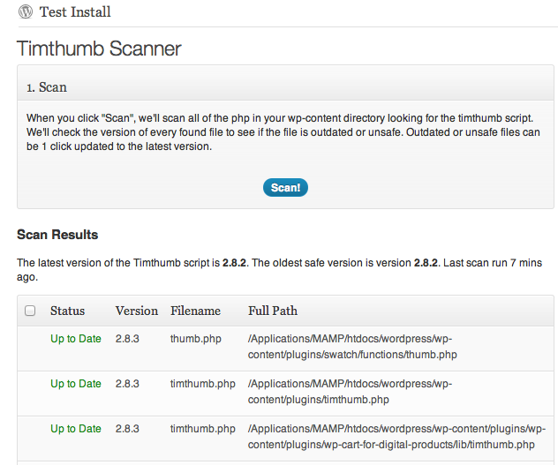Click the Timthumb Scanner page heading
This screenshot has width=558, height=465.
(x=99, y=49)
